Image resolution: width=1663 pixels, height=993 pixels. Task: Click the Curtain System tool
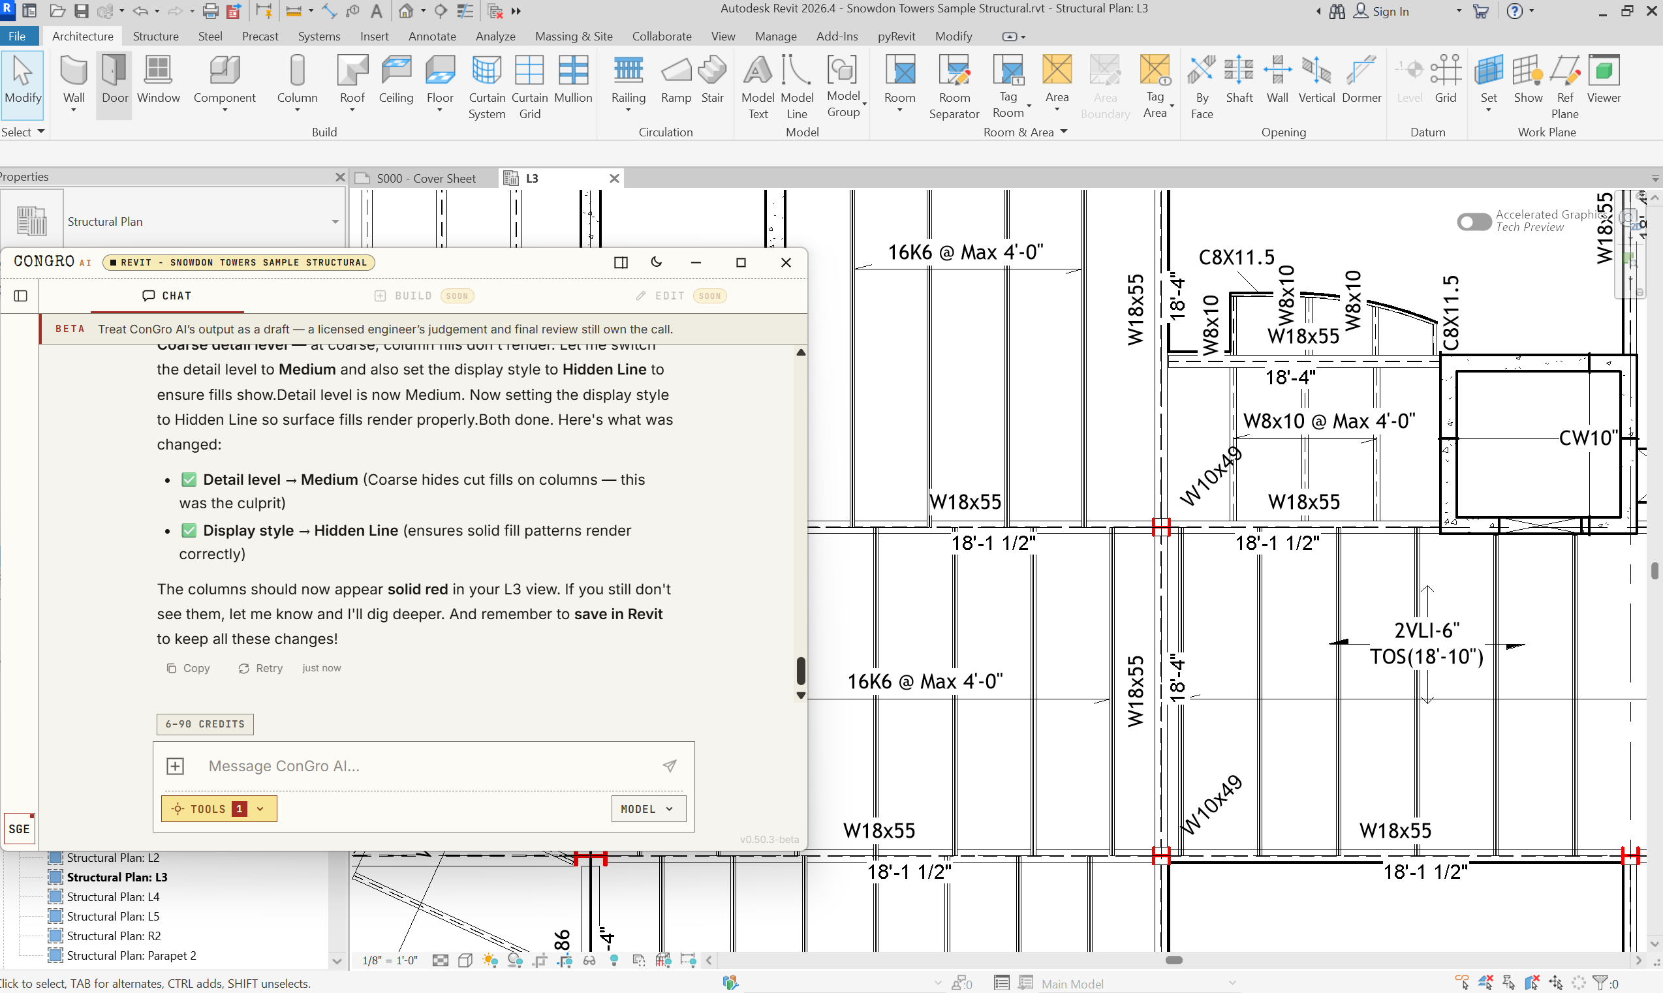(x=486, y=87)
